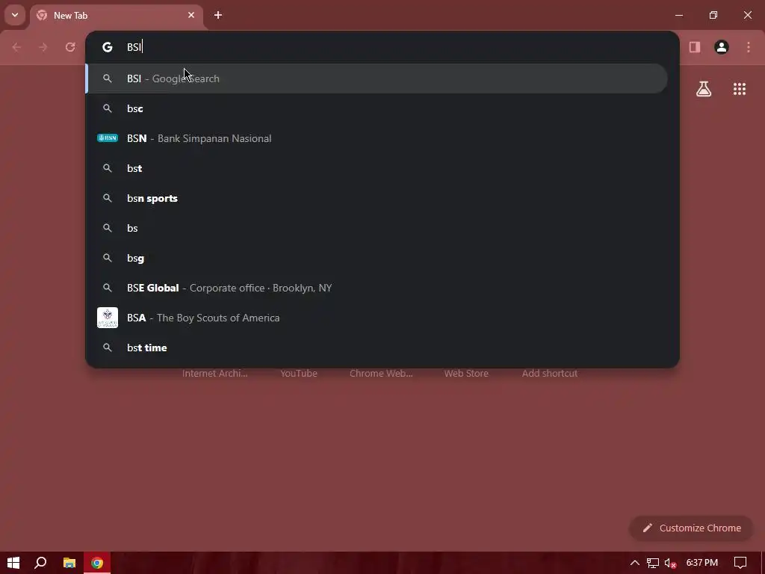Image resolution: width=765 pixels, height=574 pixels.
Task: Click Add shortcut
Action: (x=549, y=374)
